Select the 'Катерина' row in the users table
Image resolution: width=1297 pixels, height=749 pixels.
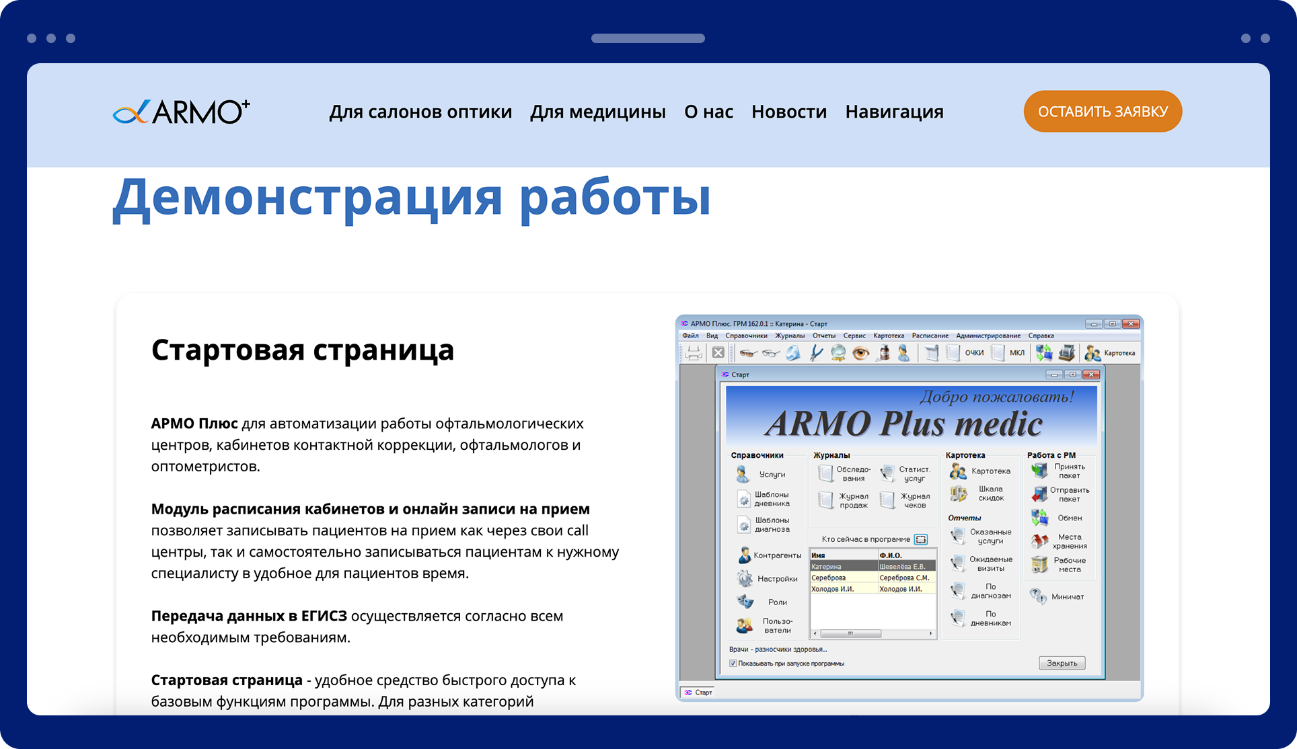click(x=873, y=566)
